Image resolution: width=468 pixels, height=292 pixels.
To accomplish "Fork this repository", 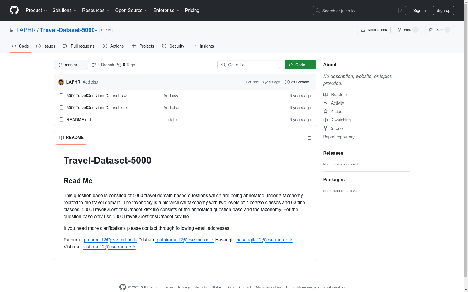I will pos(408,30).
